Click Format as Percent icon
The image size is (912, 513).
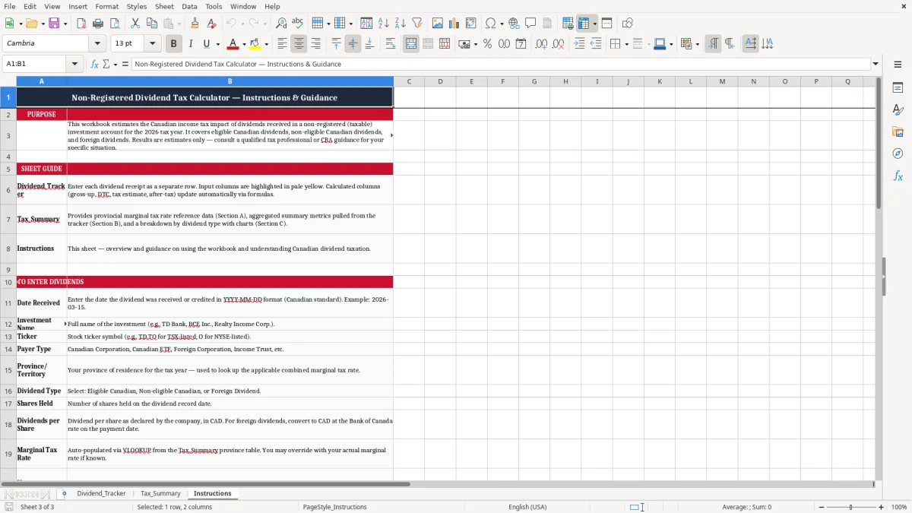coord(487,44)
